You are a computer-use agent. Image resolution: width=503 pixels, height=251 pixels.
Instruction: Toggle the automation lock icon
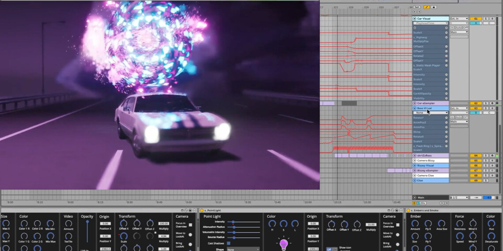pyautogui.click(x=434, y=7)
